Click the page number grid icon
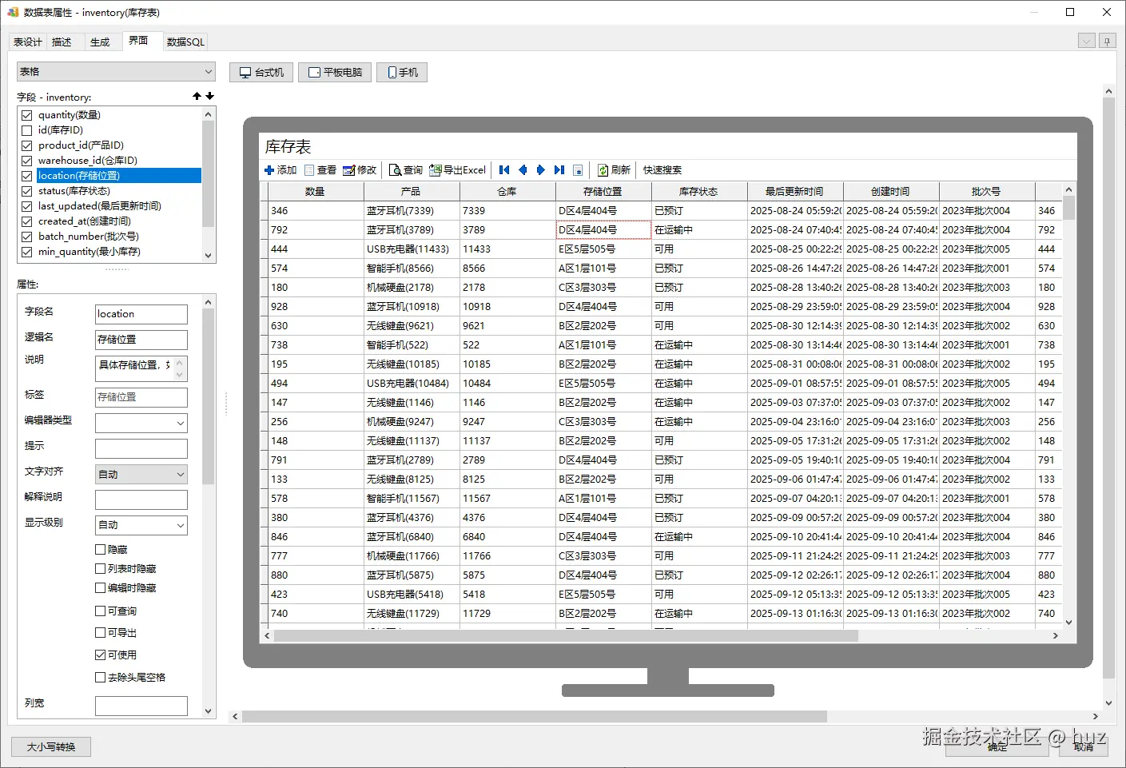Viewport: 1126px width, 768px height. tap(578, 170)
